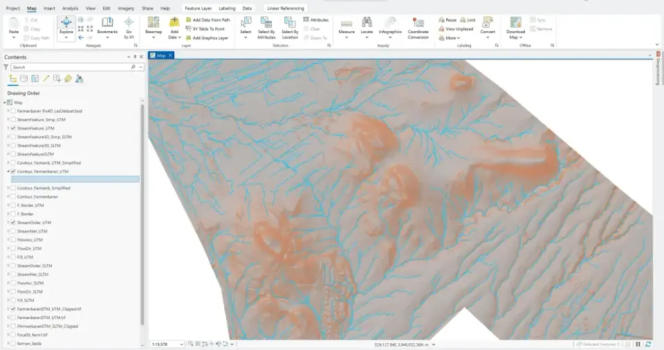Viewport: 664px width, 350px height.
Task: Open the Contents search options dropdown
Action: coord(140,67)
